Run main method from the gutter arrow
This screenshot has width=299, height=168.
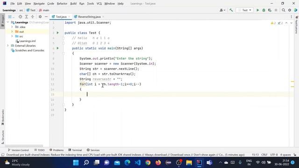(58, 48)
